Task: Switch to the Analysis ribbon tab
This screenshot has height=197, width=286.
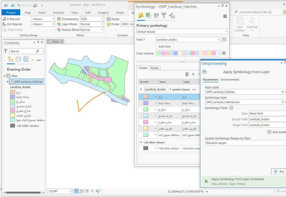Action: click(x=58, y=13)
